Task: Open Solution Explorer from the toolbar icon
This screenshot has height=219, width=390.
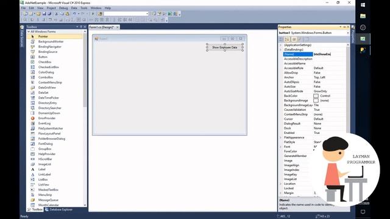Action: click(154, 13)
